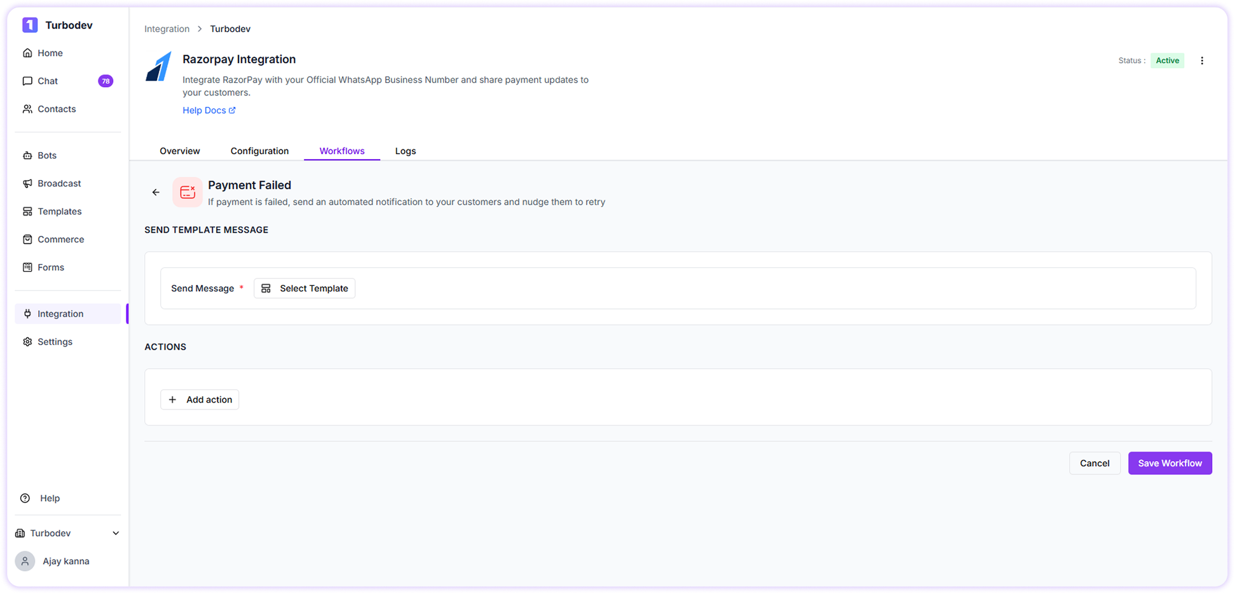Select Integration in sidebar
This screenshot has height=594, width=1235.
tap(68, 314)
